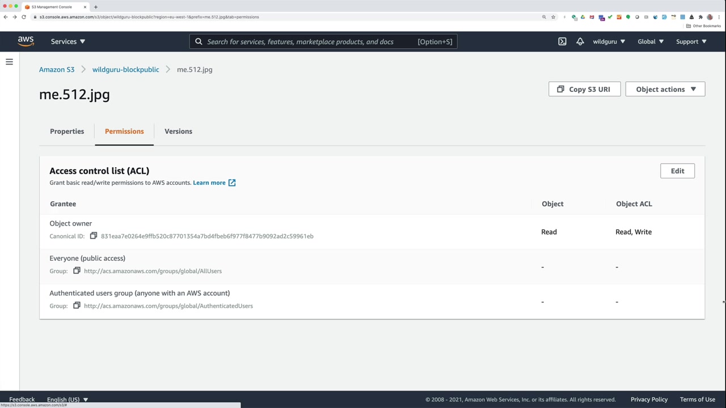
Task: Open a new browser tab
Action: [x=95, y=7]
